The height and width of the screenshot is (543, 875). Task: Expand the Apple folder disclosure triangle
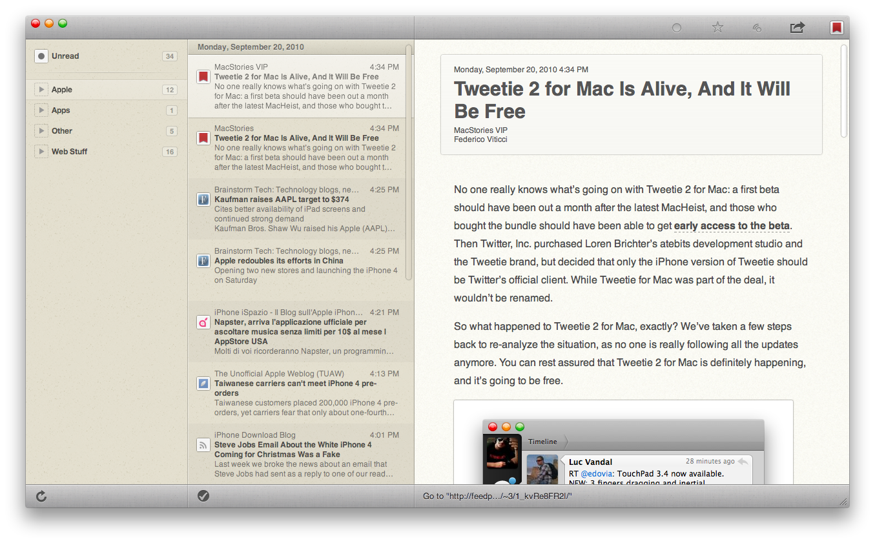tap(41, 90)
